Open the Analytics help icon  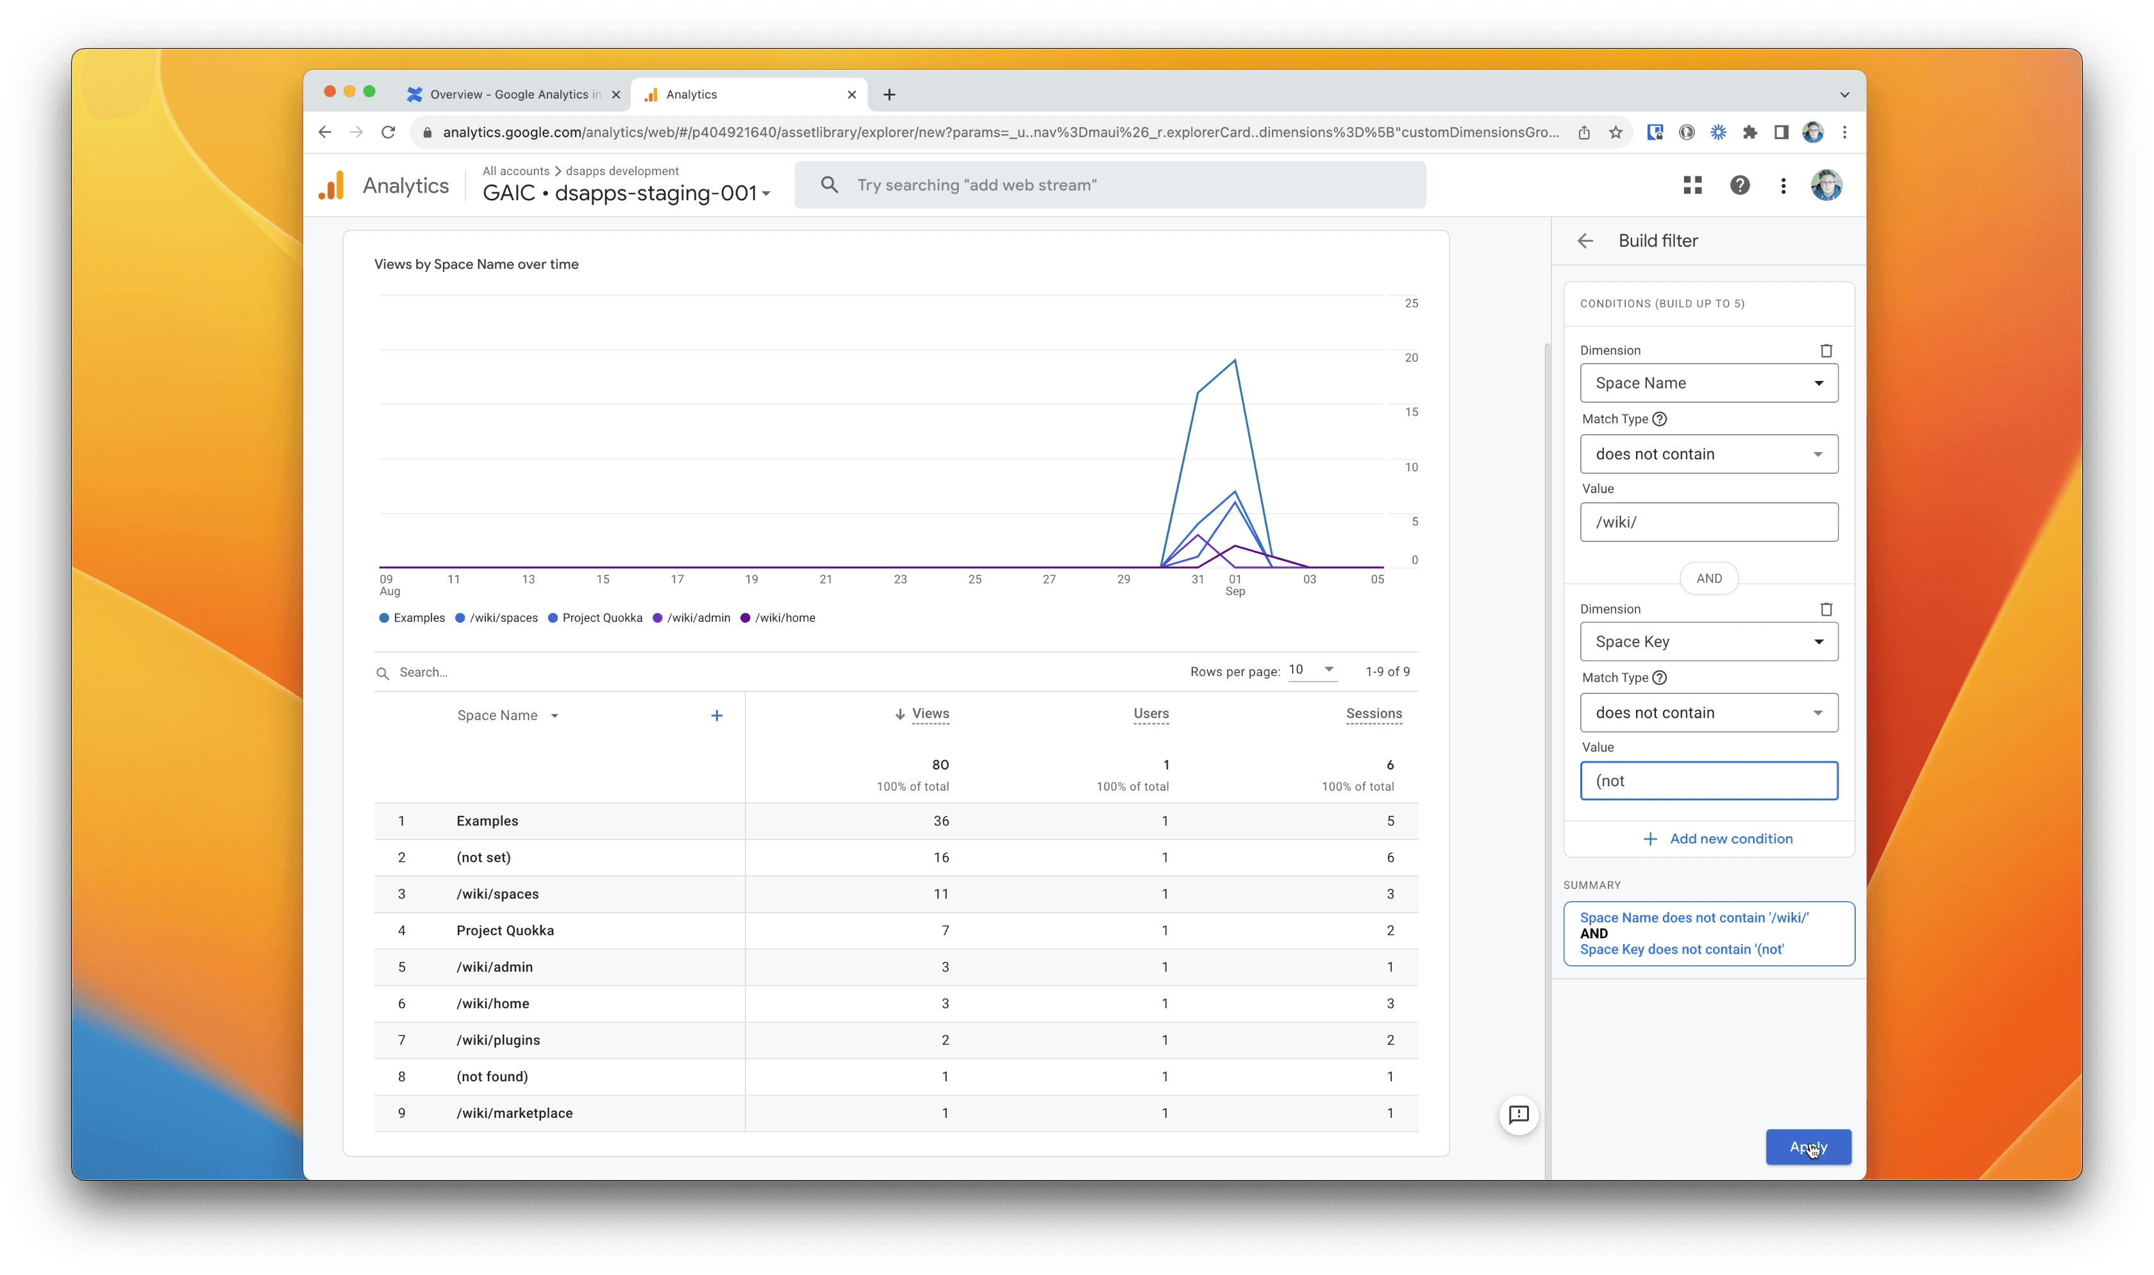pyautogui.click(x=1739, y=185)
